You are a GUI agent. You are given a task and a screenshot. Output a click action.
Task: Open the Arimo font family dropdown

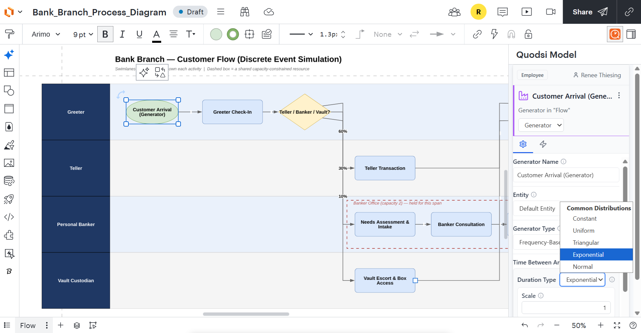[x=46, y=34]
